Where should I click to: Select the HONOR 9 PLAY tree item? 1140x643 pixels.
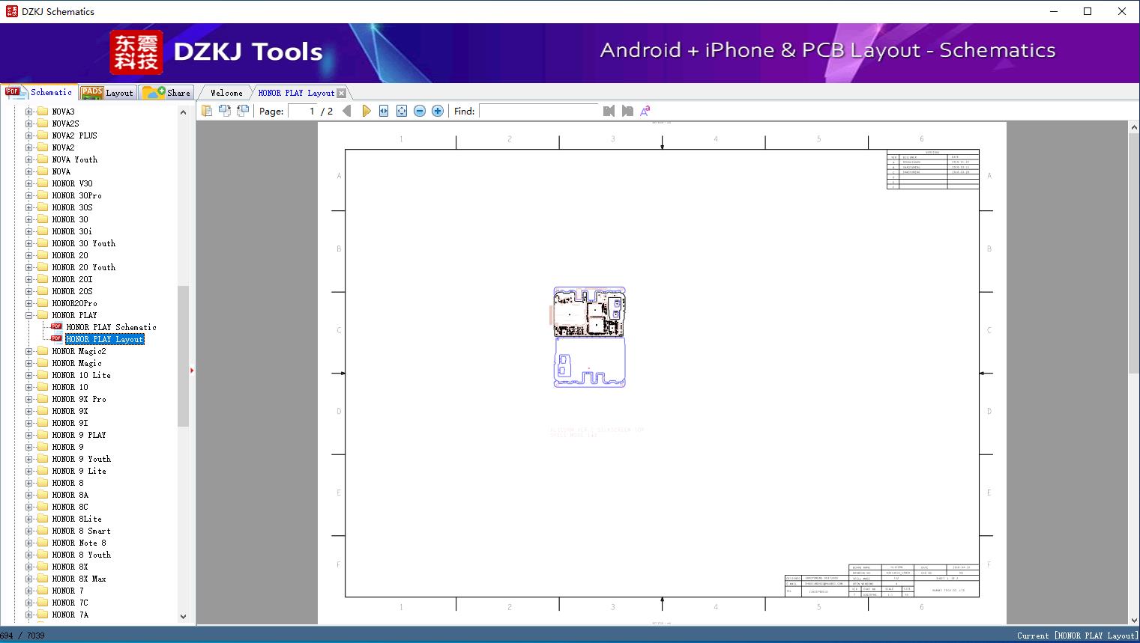[79, 435]
